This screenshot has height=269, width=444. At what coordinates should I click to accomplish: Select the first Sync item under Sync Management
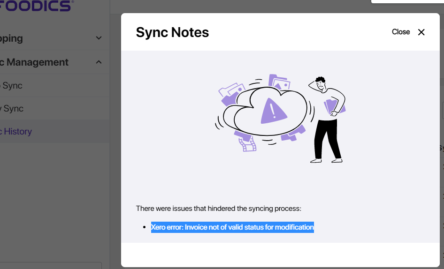pos(12,86)
